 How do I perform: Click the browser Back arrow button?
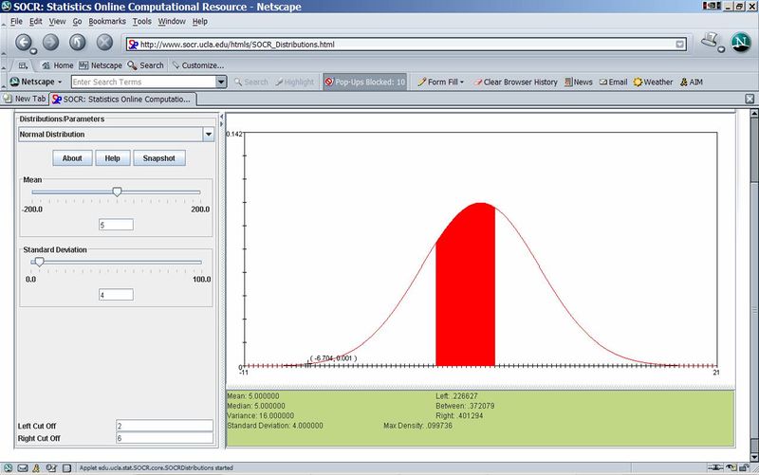click(23, 43)
